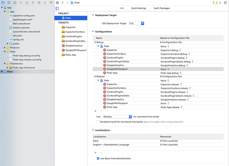Image resolution: width=229 pixels, height=166 pixels.
Task: Change GoogleAnalytics.release configuration file popup
Action: click(x=175, y=100)
